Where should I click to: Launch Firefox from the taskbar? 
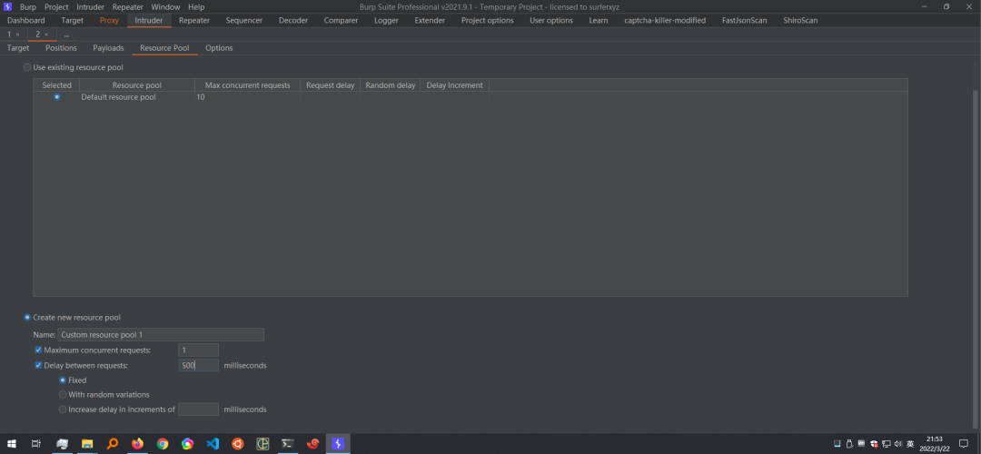pyautogui.click(x=137, y=443)
